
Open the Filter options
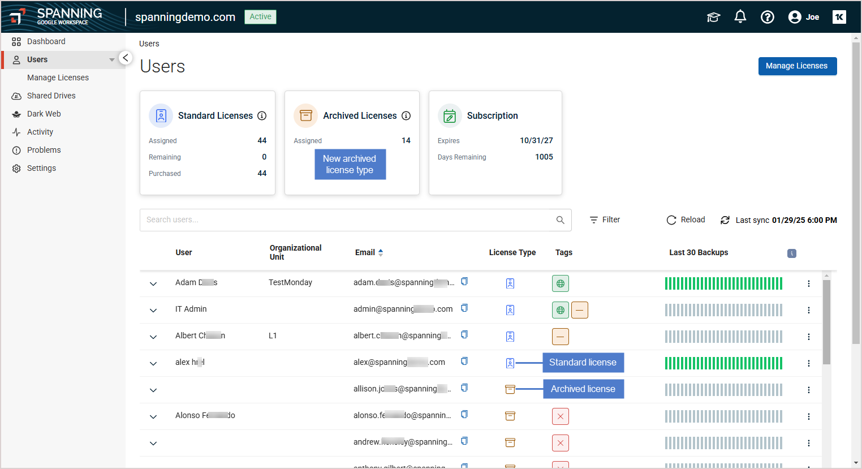pos(605,220)
